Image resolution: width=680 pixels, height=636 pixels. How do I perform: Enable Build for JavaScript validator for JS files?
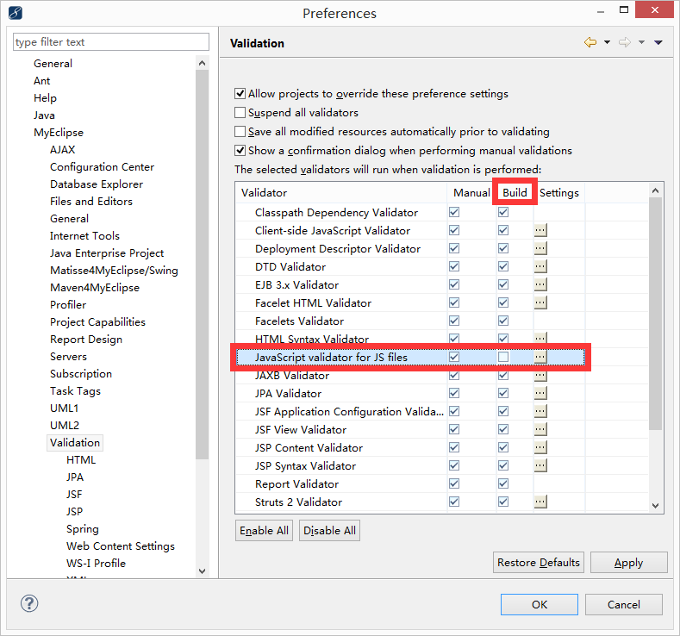click(x=503, y=357)
